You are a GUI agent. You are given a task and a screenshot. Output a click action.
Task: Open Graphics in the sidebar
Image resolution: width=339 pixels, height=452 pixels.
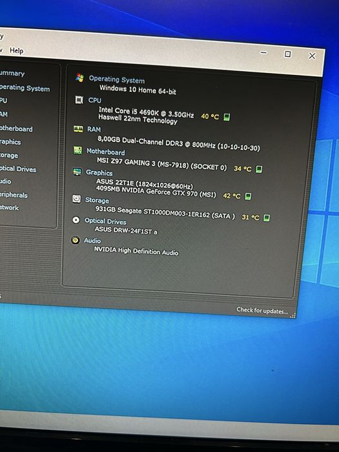tap(10, 142)
